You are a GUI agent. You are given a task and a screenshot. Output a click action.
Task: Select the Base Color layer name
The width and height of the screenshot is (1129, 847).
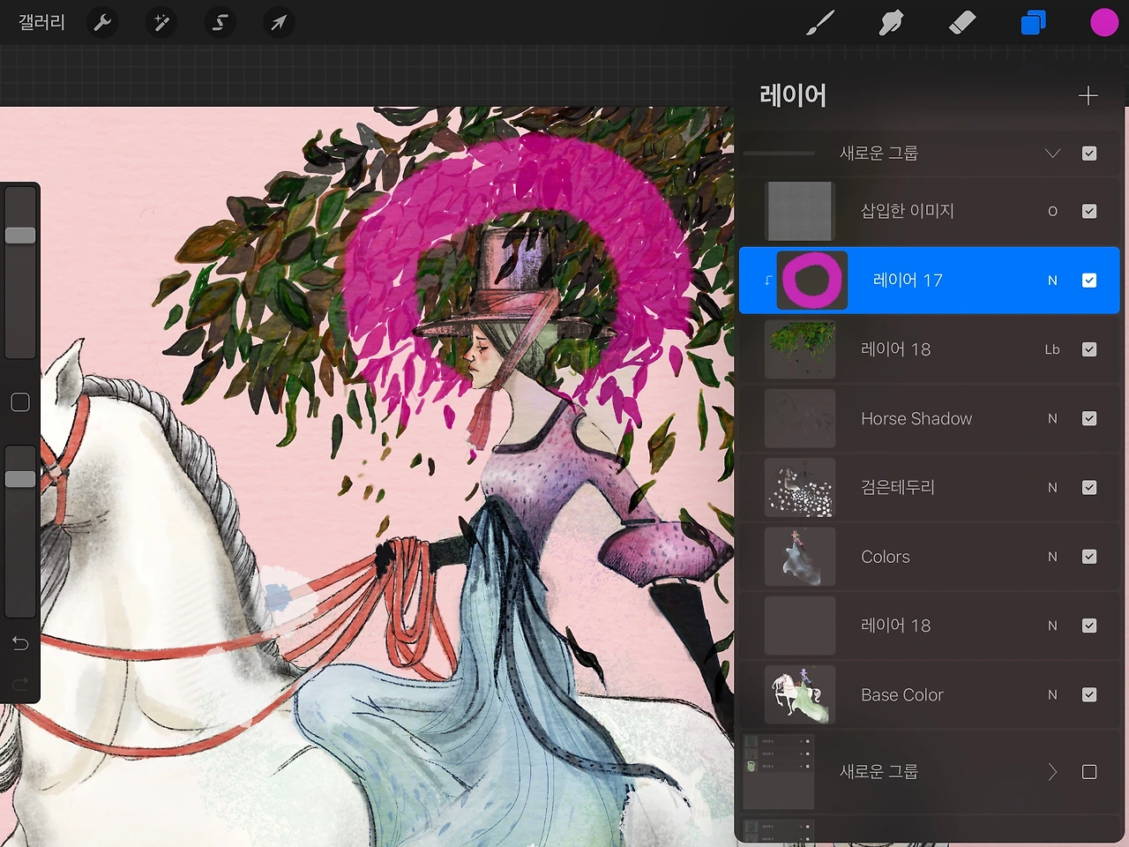902,695
